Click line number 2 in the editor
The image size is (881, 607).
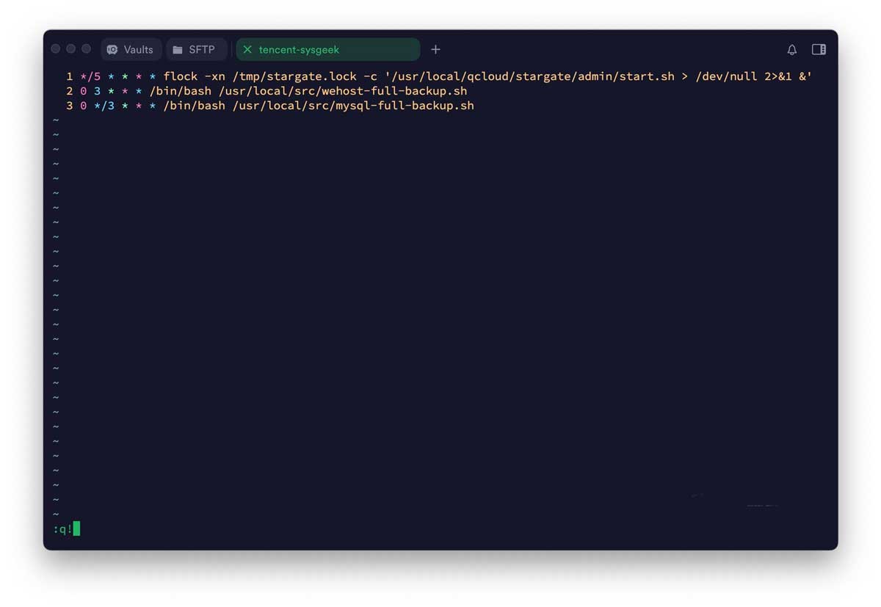point(68,90)
